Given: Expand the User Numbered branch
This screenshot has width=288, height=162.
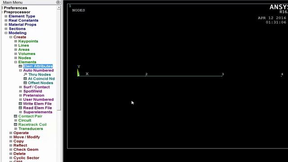Looking at the screenshot, I should [x=20, y=99].
